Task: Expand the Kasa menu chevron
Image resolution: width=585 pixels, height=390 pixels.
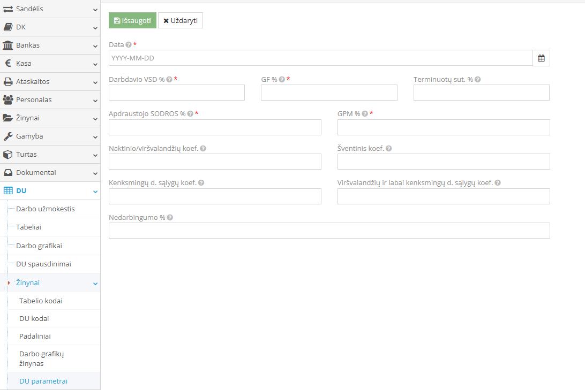Action: [95, 64]
